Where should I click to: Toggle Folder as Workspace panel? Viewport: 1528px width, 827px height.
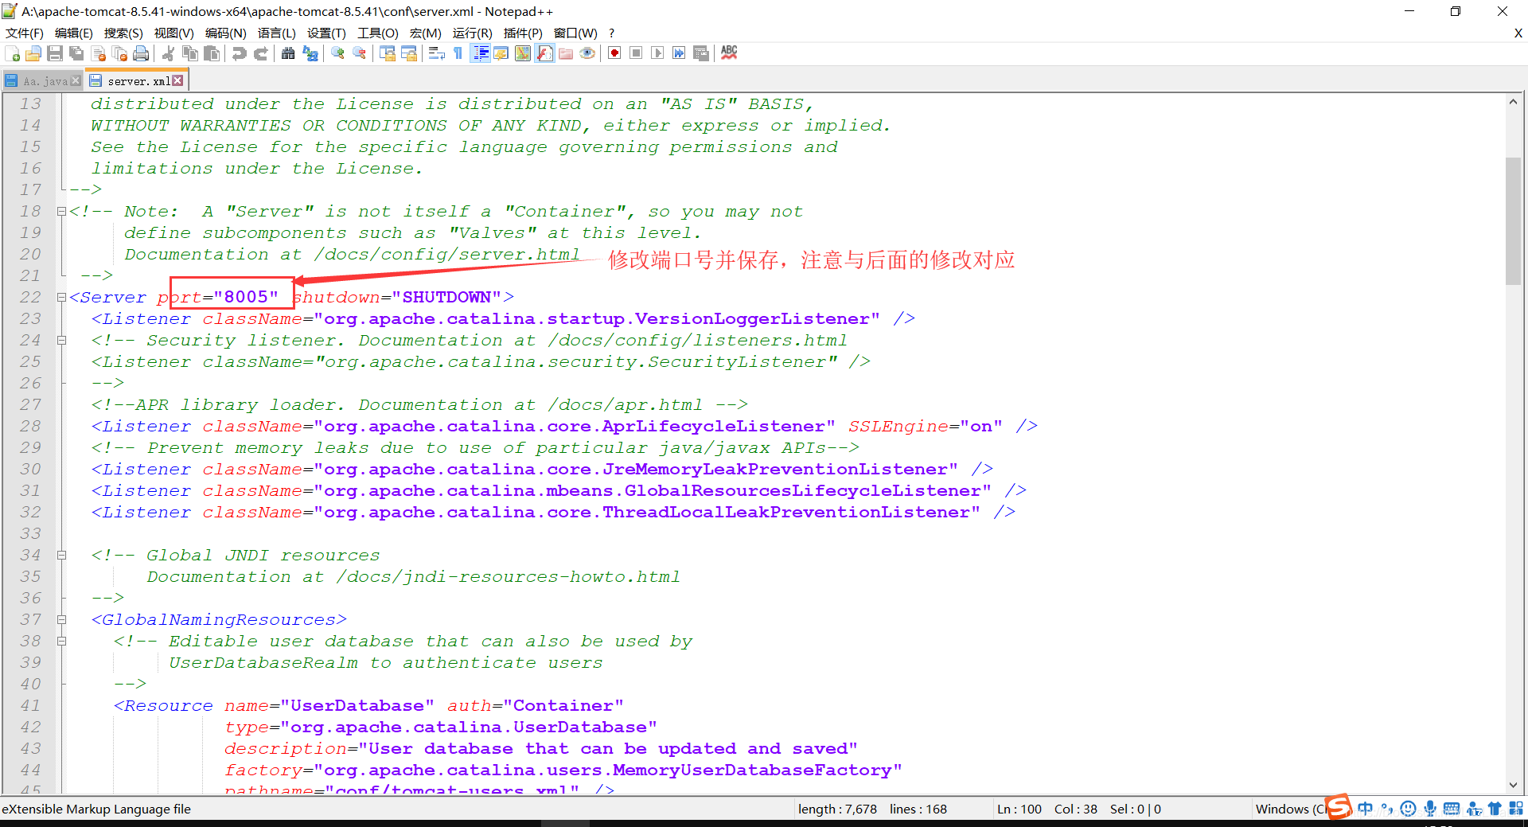click(x=566, y=53)
